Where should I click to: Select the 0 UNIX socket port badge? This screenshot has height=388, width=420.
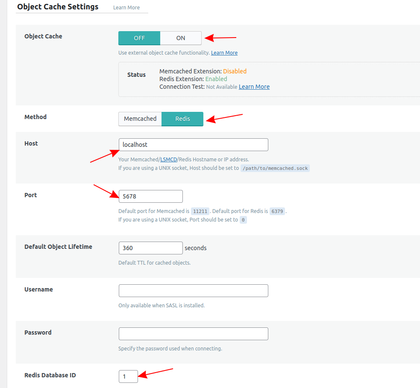click(243, 219)
